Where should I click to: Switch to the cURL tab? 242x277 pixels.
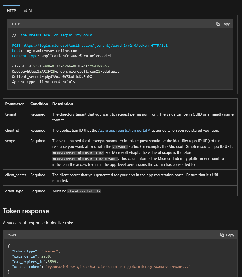(28, 11)
